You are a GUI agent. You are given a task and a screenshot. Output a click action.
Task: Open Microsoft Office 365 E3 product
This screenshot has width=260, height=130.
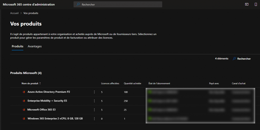click(x=41, y=110)
